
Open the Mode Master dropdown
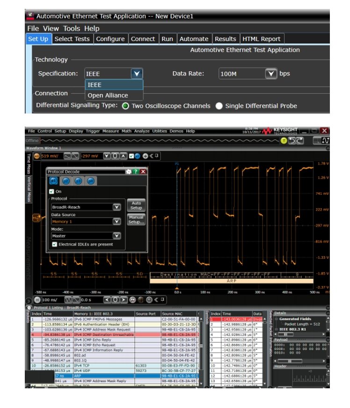(x=117, y=236)
